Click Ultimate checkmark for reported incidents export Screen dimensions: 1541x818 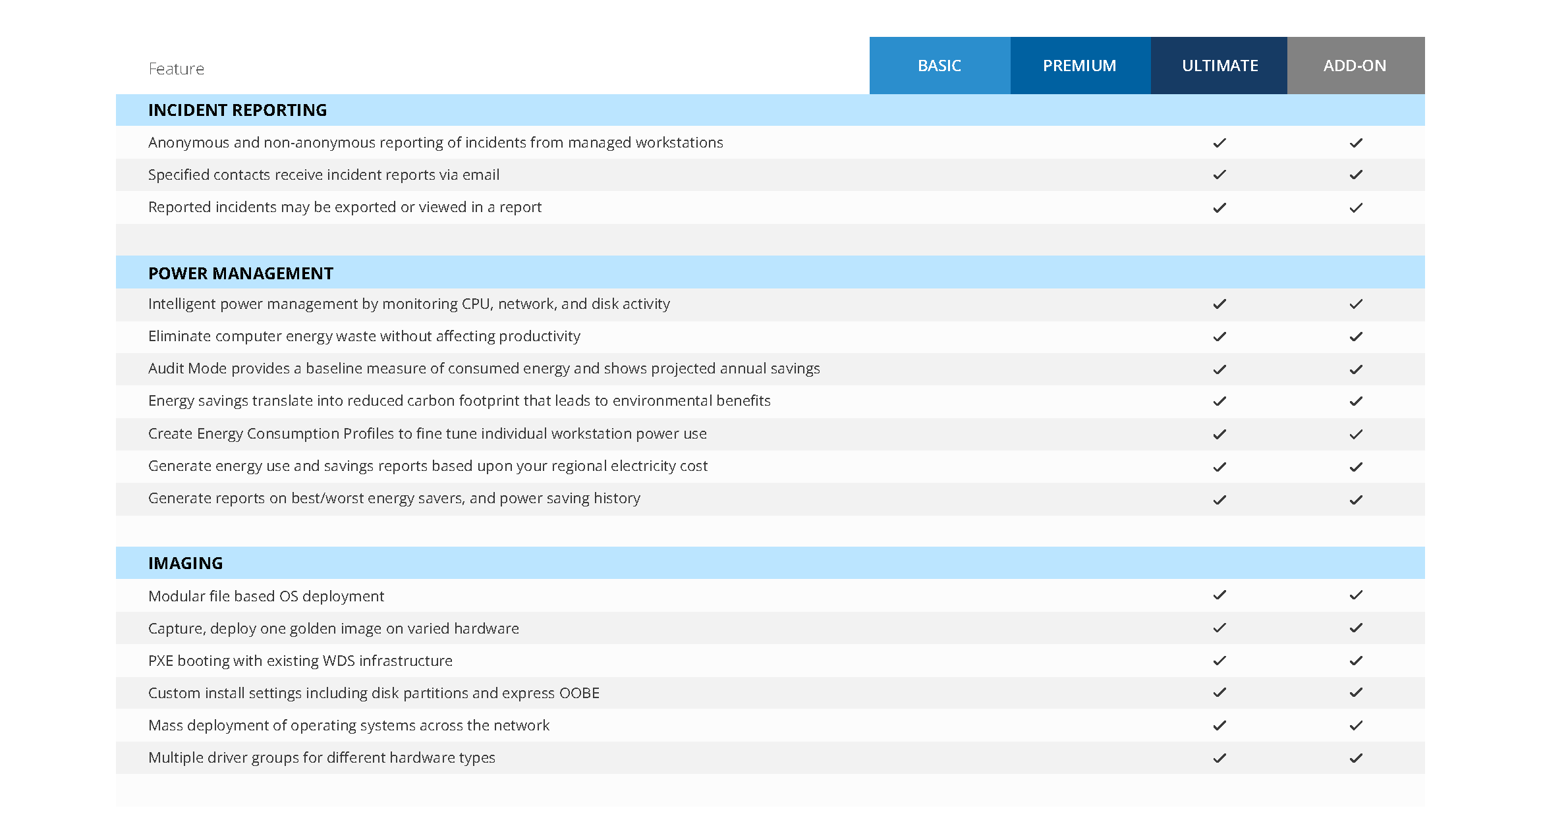[1219, 207]
